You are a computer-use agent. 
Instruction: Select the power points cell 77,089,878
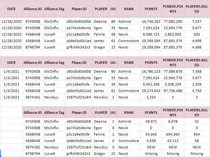173,71
